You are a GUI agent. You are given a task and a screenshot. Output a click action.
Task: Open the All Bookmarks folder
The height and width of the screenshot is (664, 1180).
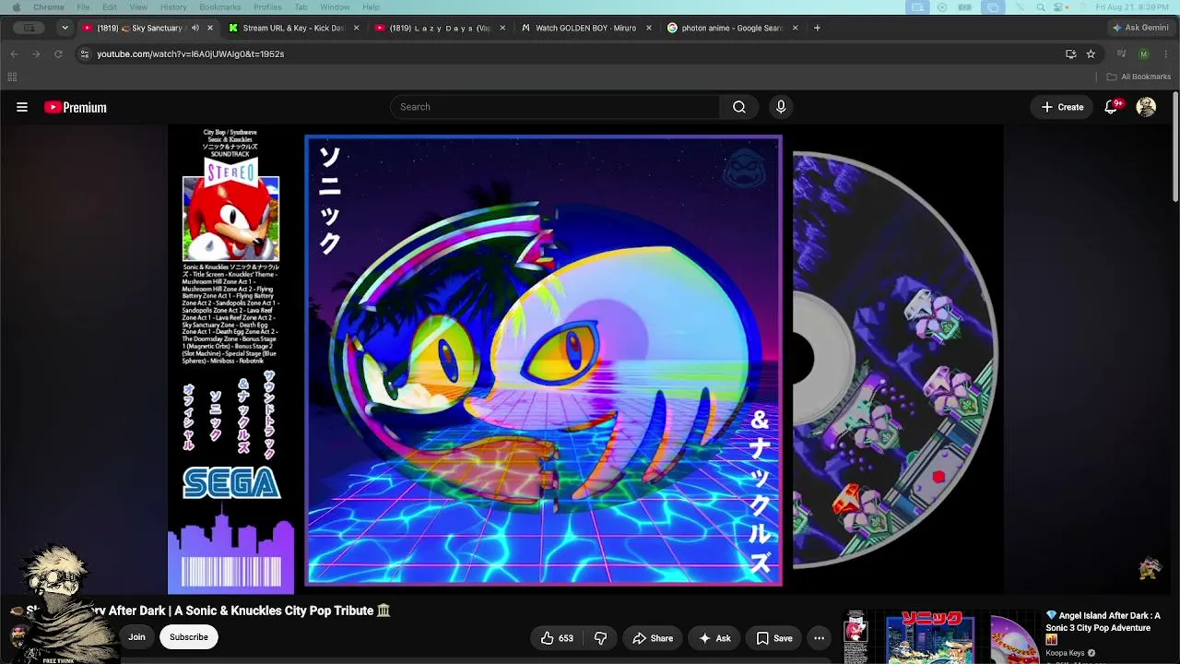pos(1139,77)
